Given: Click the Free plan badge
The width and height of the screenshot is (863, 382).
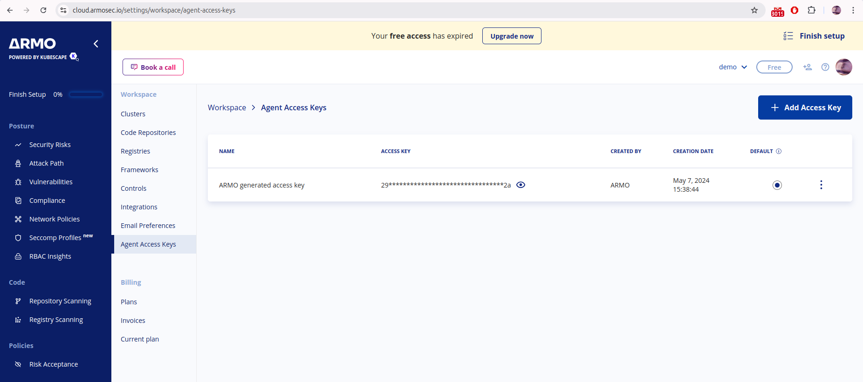Looking at the screenshot, I should pyautogui.click(x=774, y=67).
